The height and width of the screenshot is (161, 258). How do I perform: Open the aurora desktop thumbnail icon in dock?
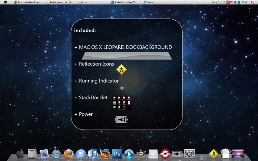[238, 154]
